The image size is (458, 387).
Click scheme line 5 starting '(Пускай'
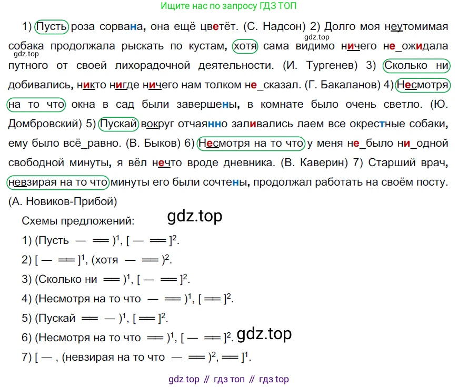pos(95,318)
